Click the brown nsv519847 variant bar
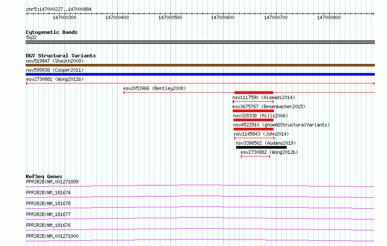 (200, 65)
